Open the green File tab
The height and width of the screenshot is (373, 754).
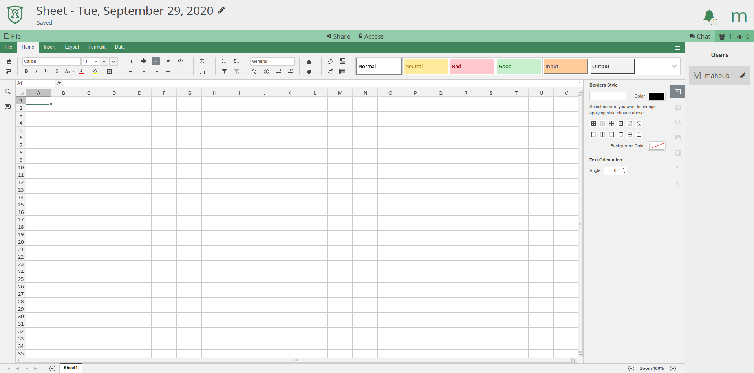click(x=8, y=47)
